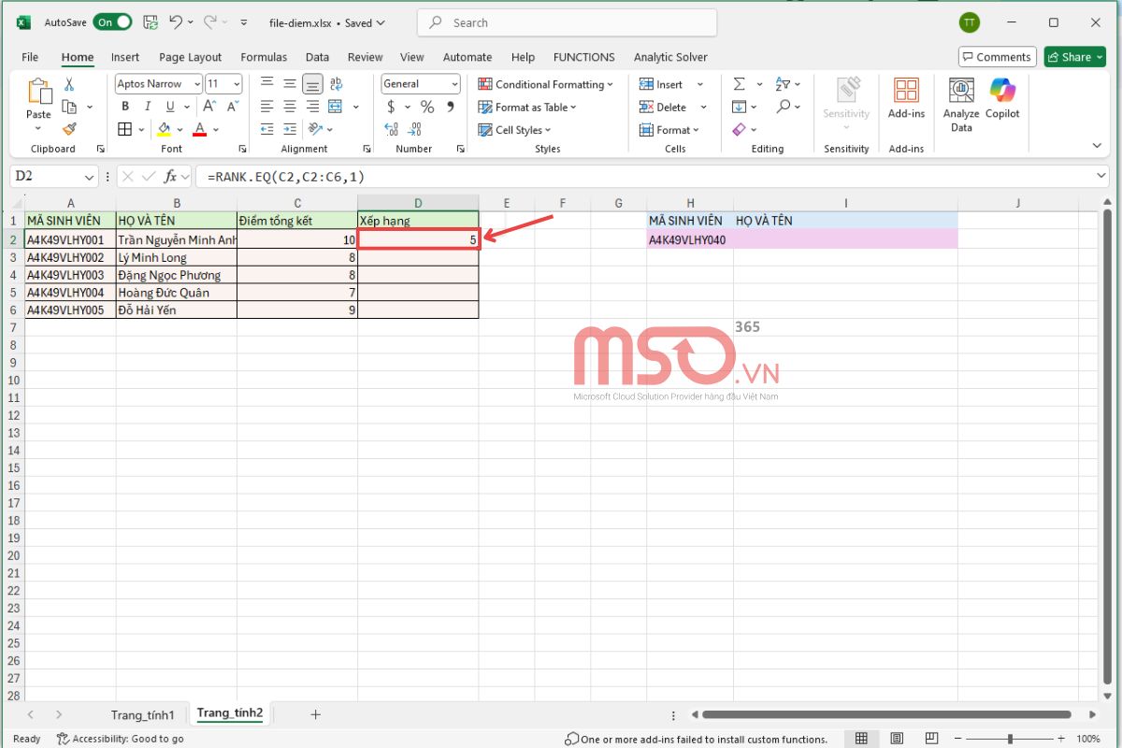Add a new sheet with plus button
This screenshot has width=1122, height=748.
[315, 714]
